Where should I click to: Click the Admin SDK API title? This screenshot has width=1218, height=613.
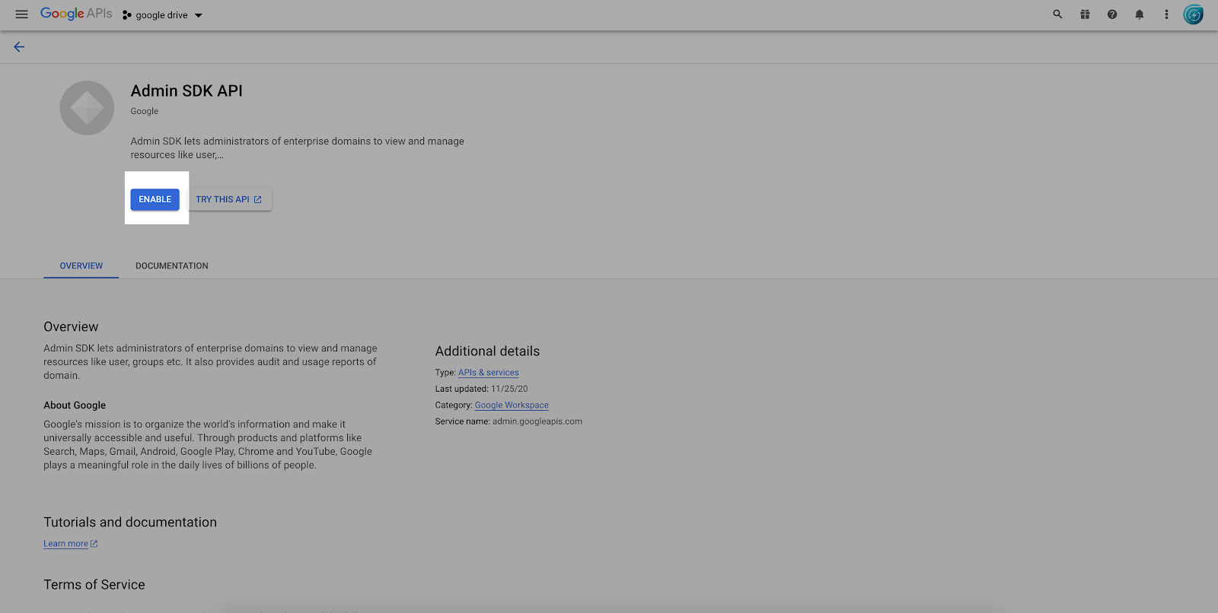click(x=187, y=91)
